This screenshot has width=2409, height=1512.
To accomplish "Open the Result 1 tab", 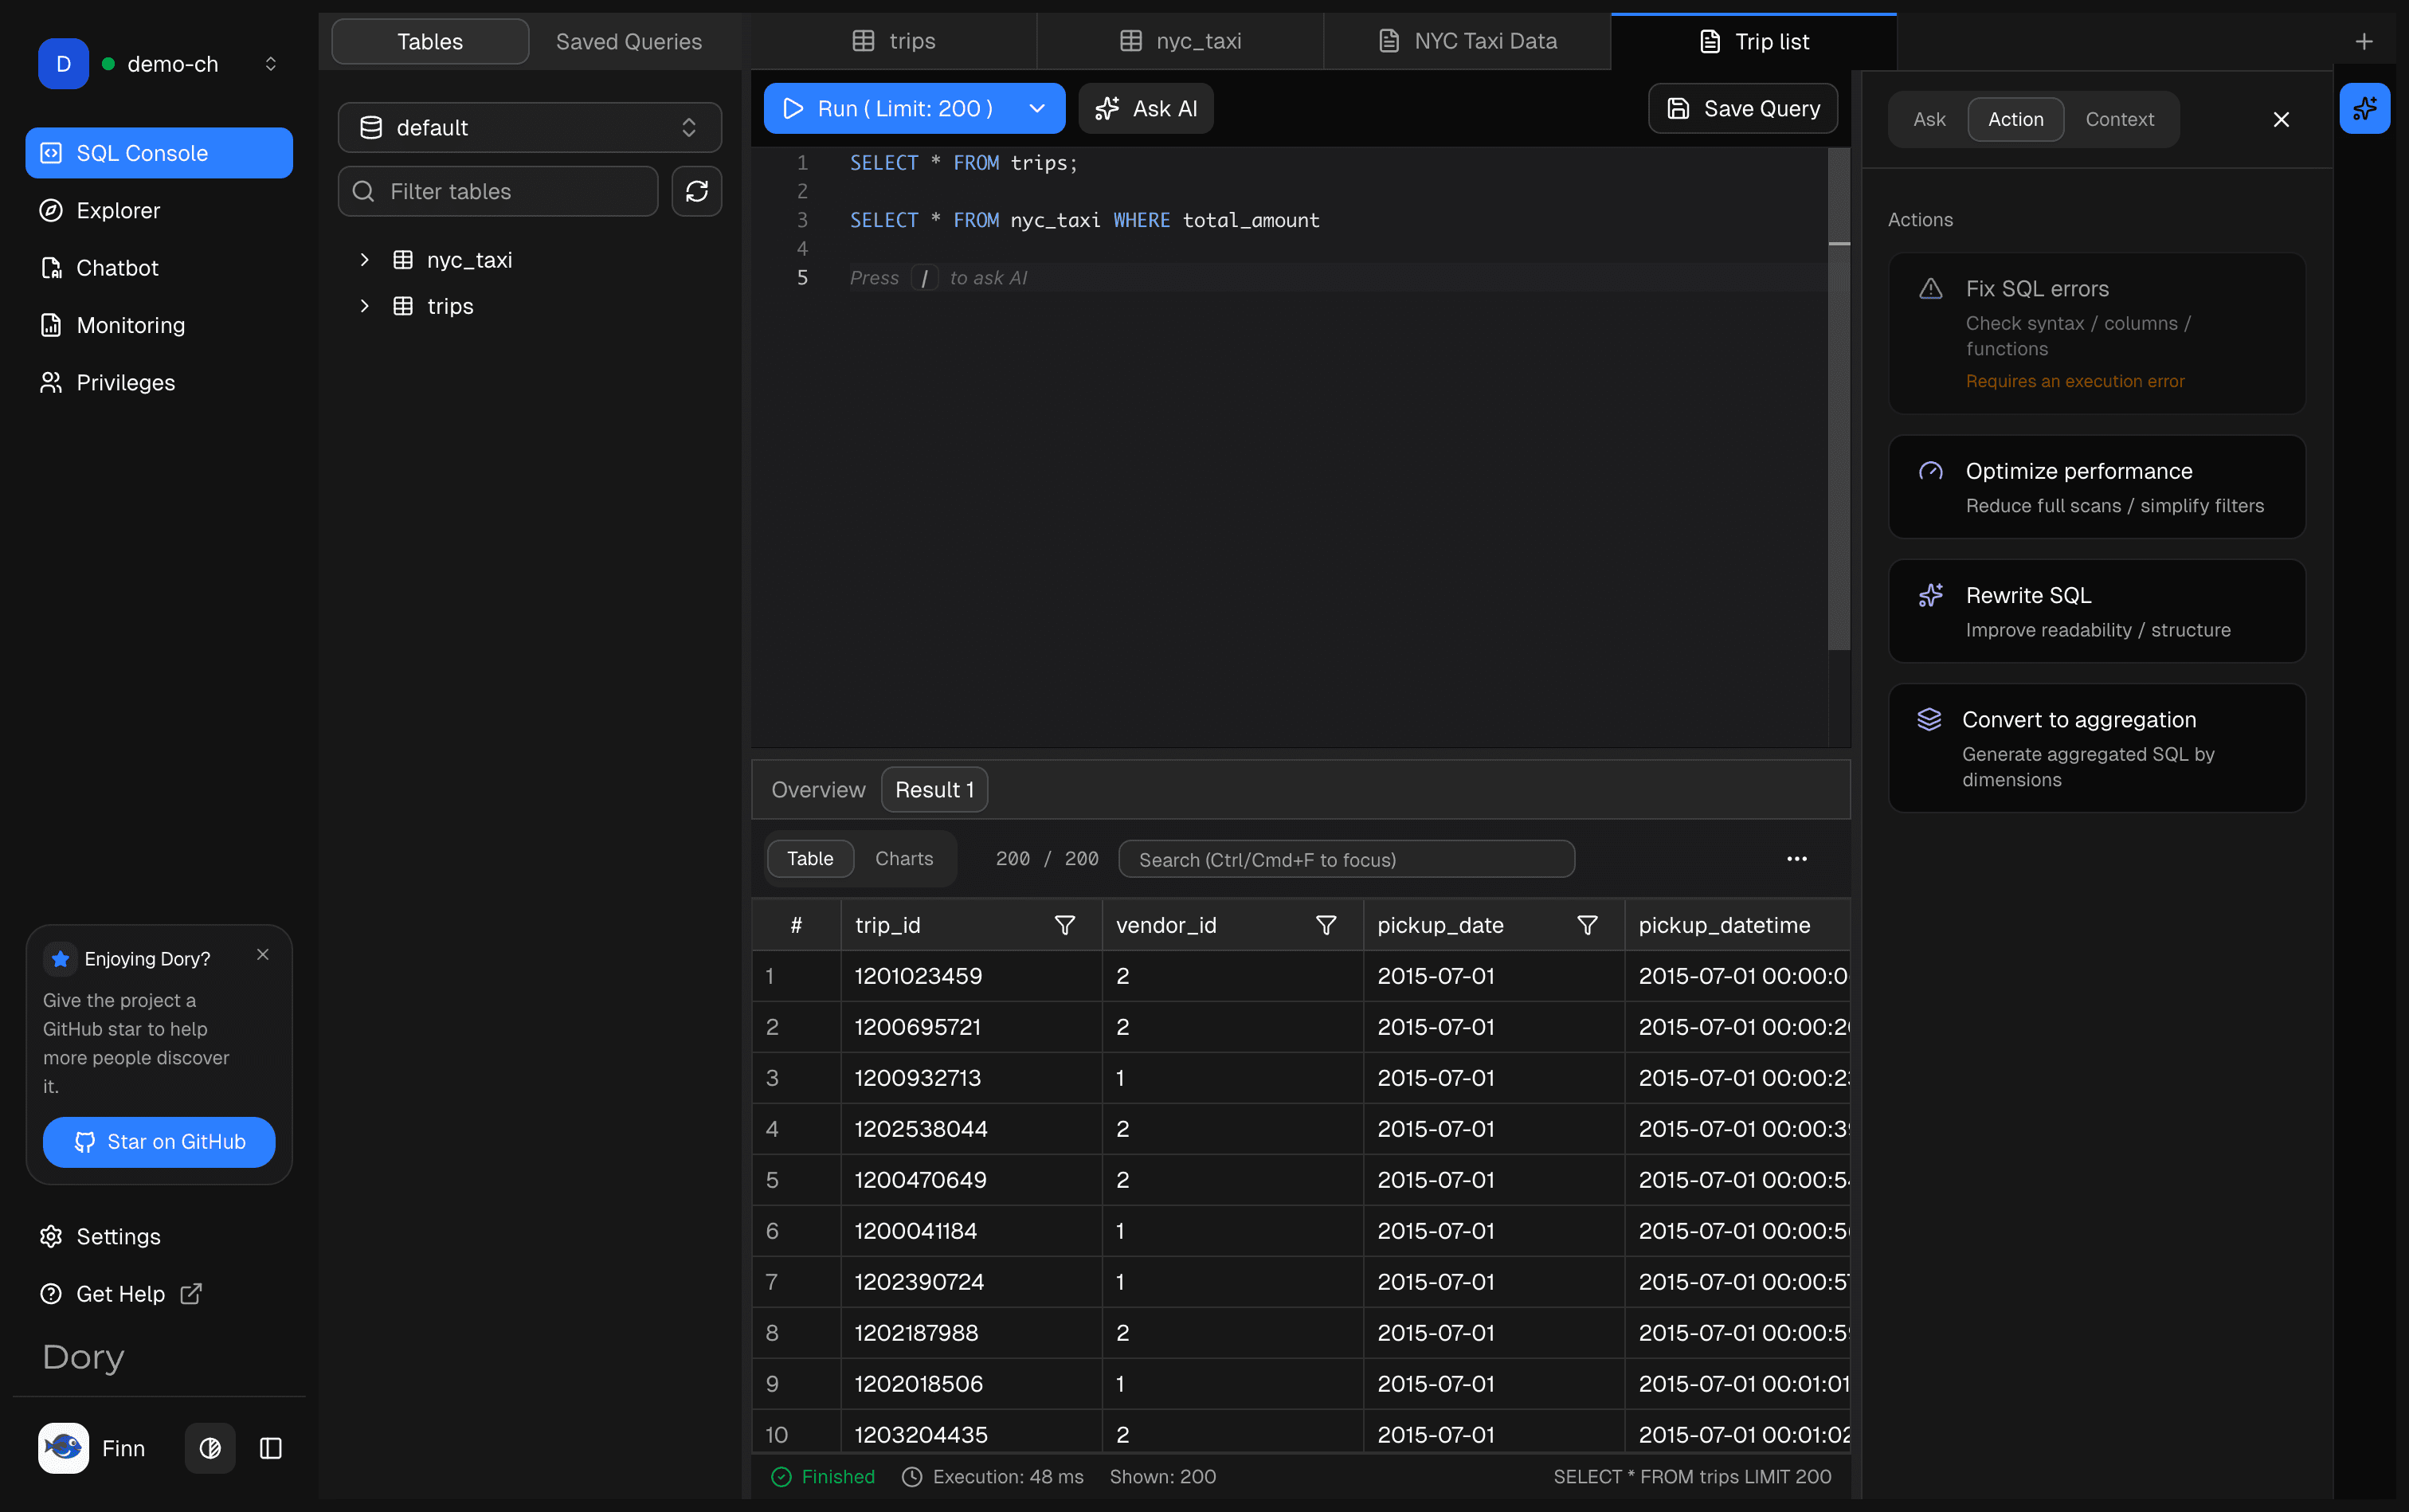I will click(x=934, y=789).
